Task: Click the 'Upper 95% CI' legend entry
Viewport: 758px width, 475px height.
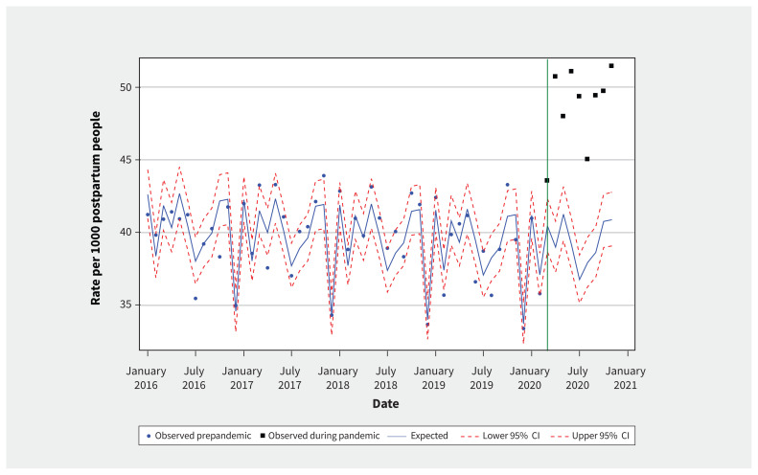Action: coord(589,436)
